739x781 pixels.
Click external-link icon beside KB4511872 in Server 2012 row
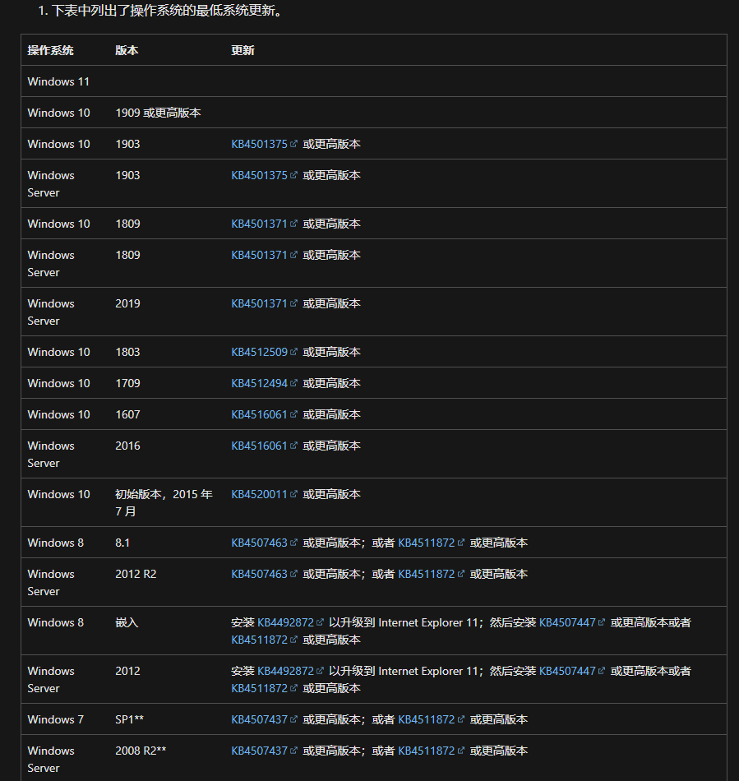point(293,688)
